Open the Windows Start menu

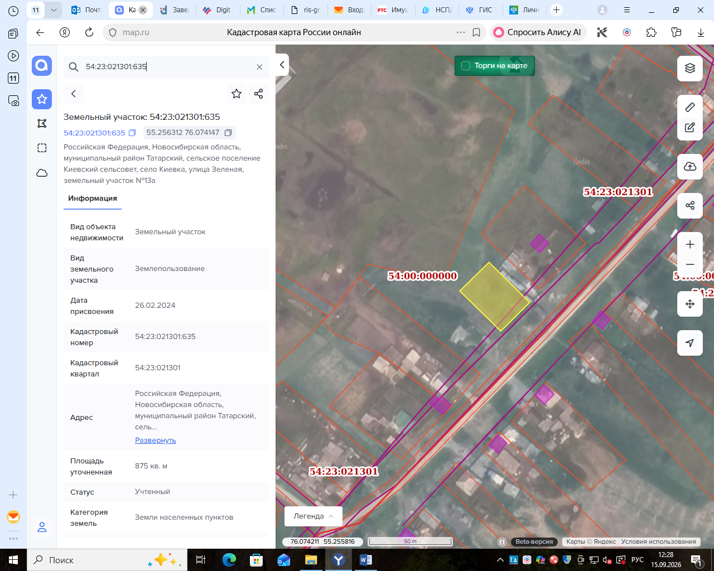click(13, 560)
